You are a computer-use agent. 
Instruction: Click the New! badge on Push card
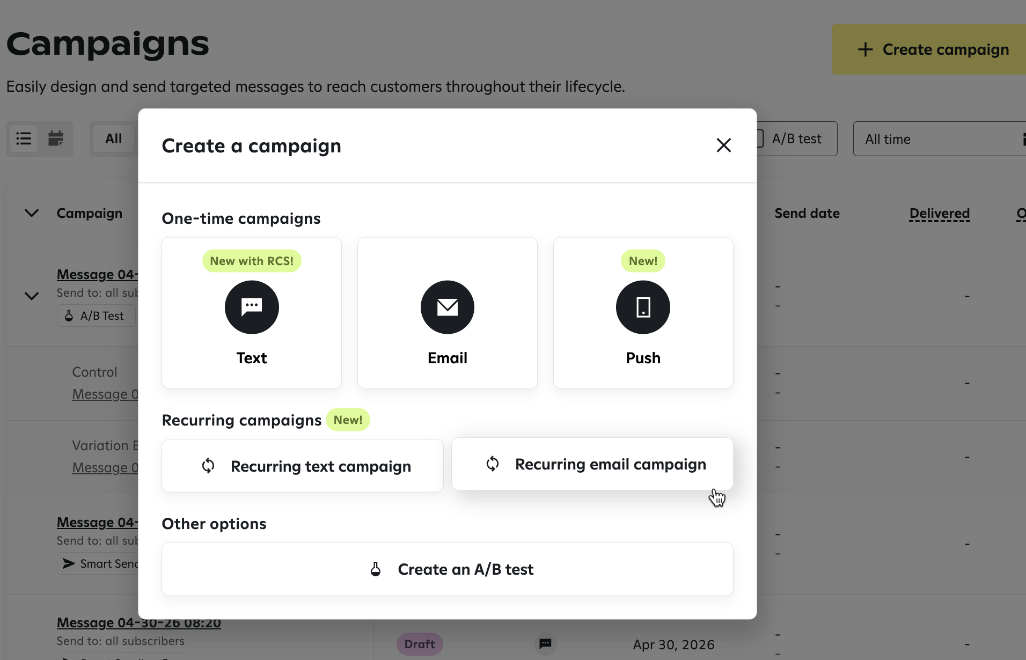[643, 261]
